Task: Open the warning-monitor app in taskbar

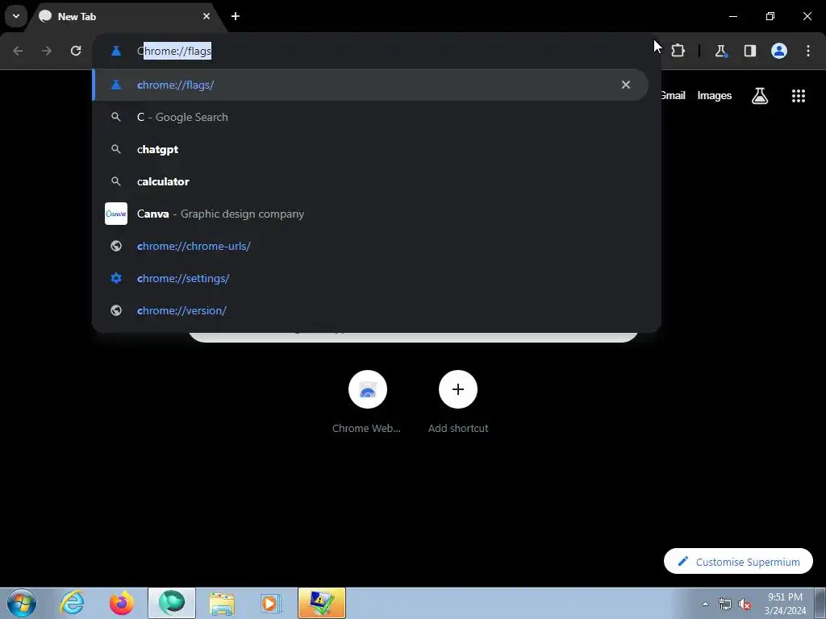Action: pyautogui.click(x=321, y=603)
